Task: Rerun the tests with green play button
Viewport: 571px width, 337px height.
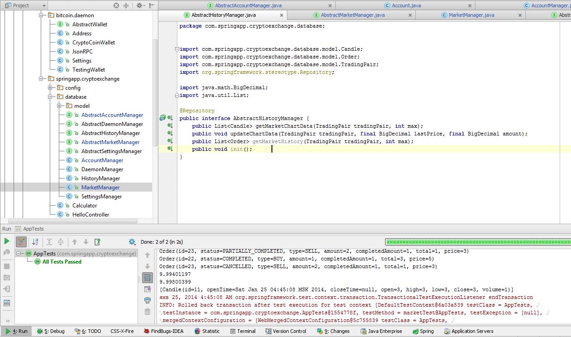Action: [x=7, y=241]
